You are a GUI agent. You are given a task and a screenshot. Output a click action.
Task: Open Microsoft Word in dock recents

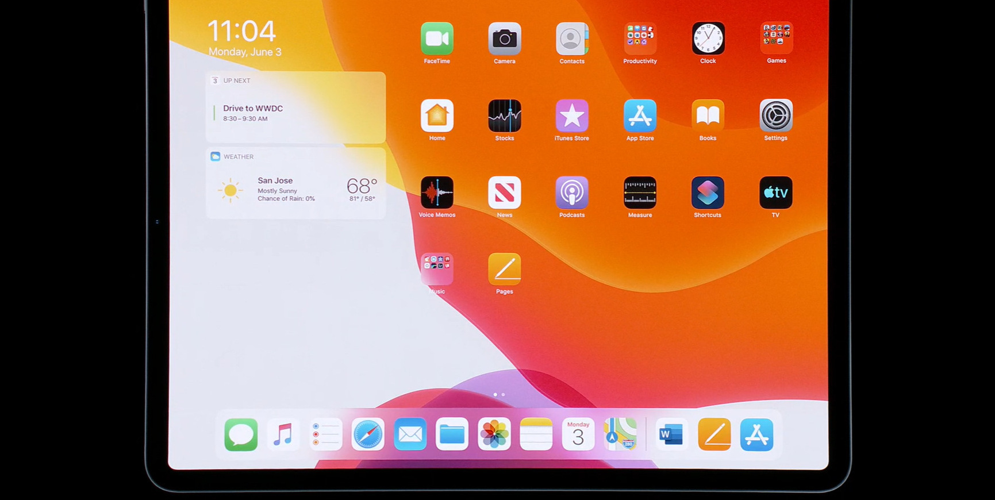tap(671, 434)
